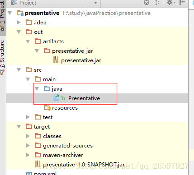Select the generated-sources folder label
The height and width of the screenshot is (175, 194).
(68, 146)
